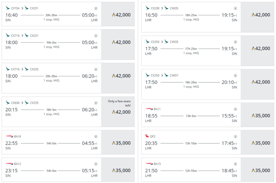Select 35,000 Avios fare on QF2
Screen dimensions: 276x183
(257, 142)
